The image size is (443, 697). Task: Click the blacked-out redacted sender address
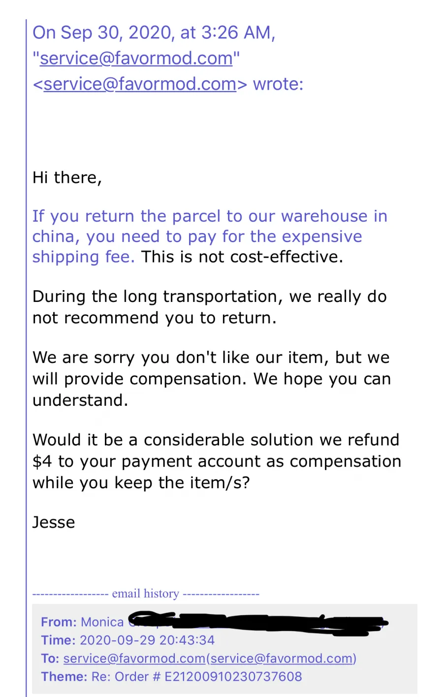(x=257, y=622)
